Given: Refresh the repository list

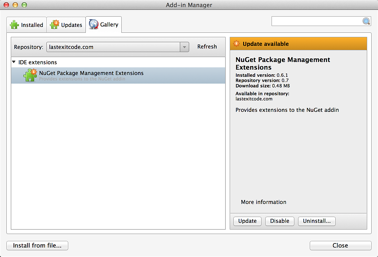Looking at the screenshot, I should (x=207, y=47).
